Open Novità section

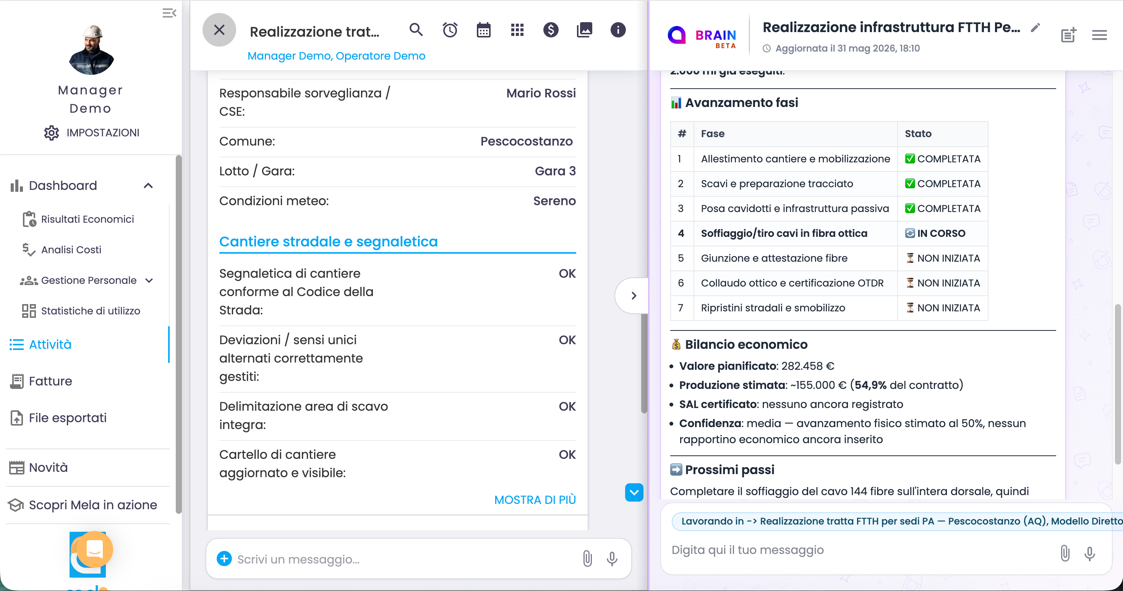(x=39, y=467)
